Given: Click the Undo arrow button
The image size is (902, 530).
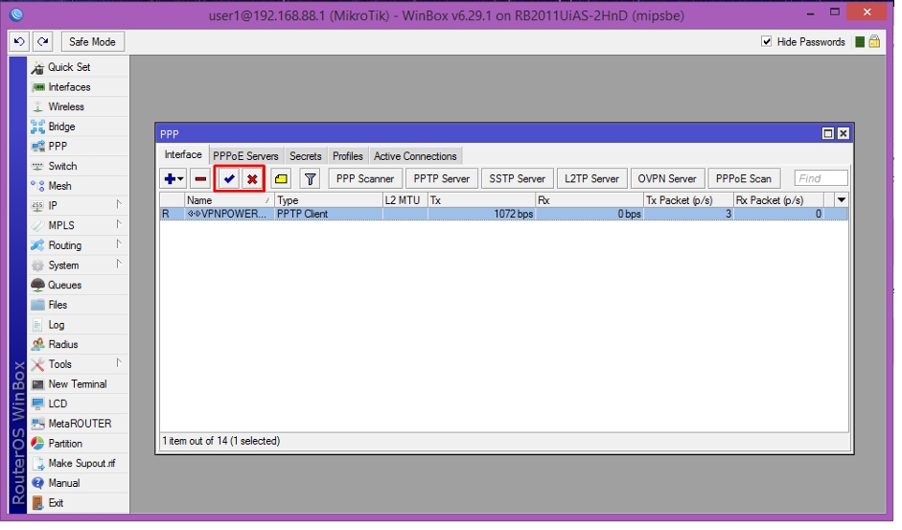Looking at the screenshot, I should pos(19,42).
